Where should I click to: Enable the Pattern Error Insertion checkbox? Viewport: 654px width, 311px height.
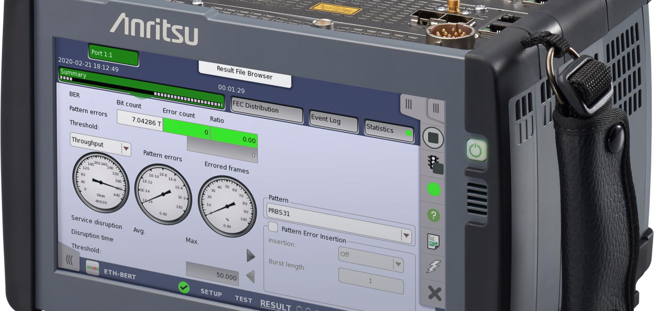point(273,227)
